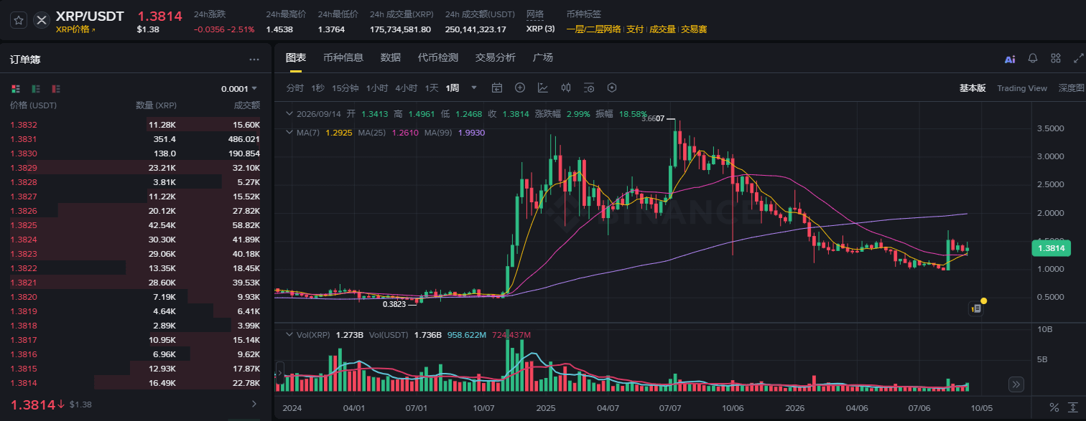
Task: Open the XRP价格 link
Action: click(x=75, y=29)
